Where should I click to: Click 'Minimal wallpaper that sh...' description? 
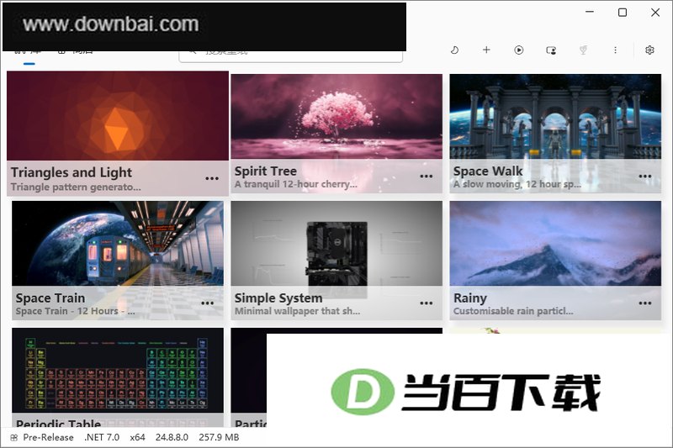coord(297,311)
